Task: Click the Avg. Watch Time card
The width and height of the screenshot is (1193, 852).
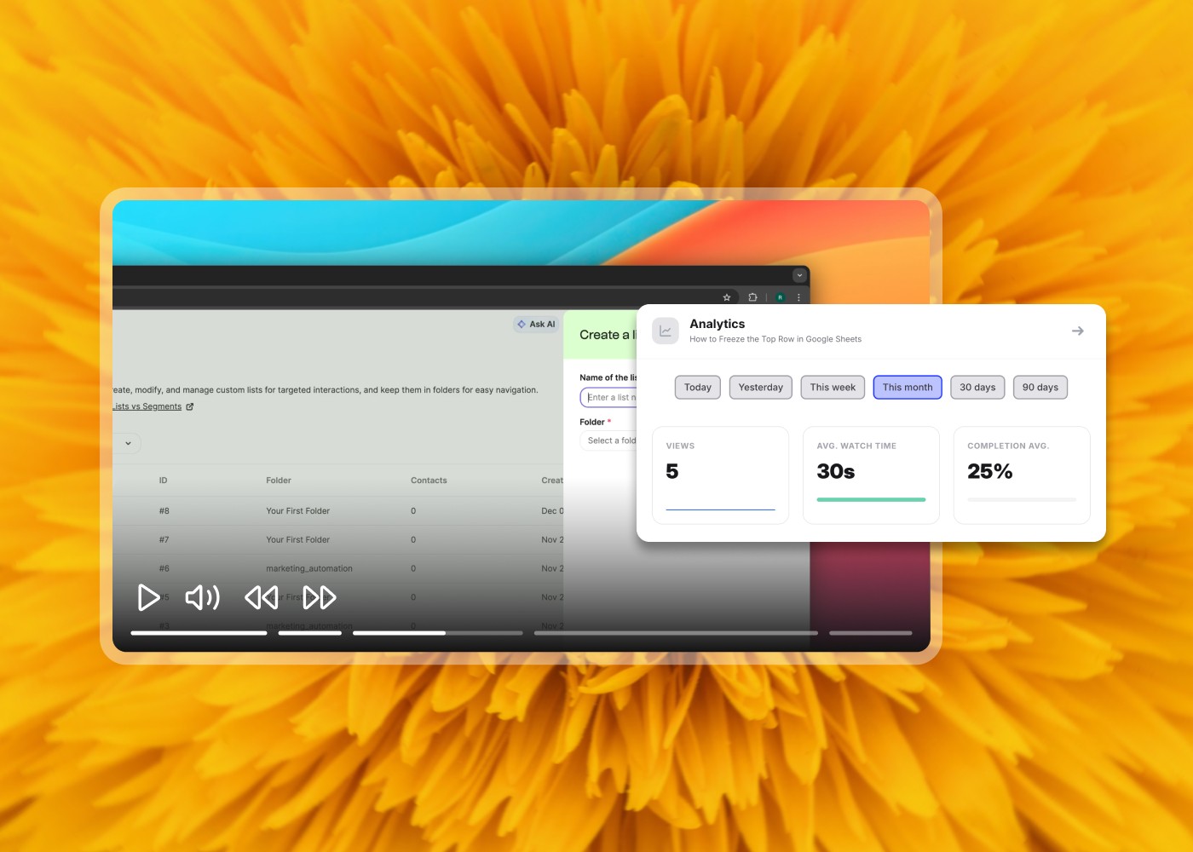Action: point(871,475)
